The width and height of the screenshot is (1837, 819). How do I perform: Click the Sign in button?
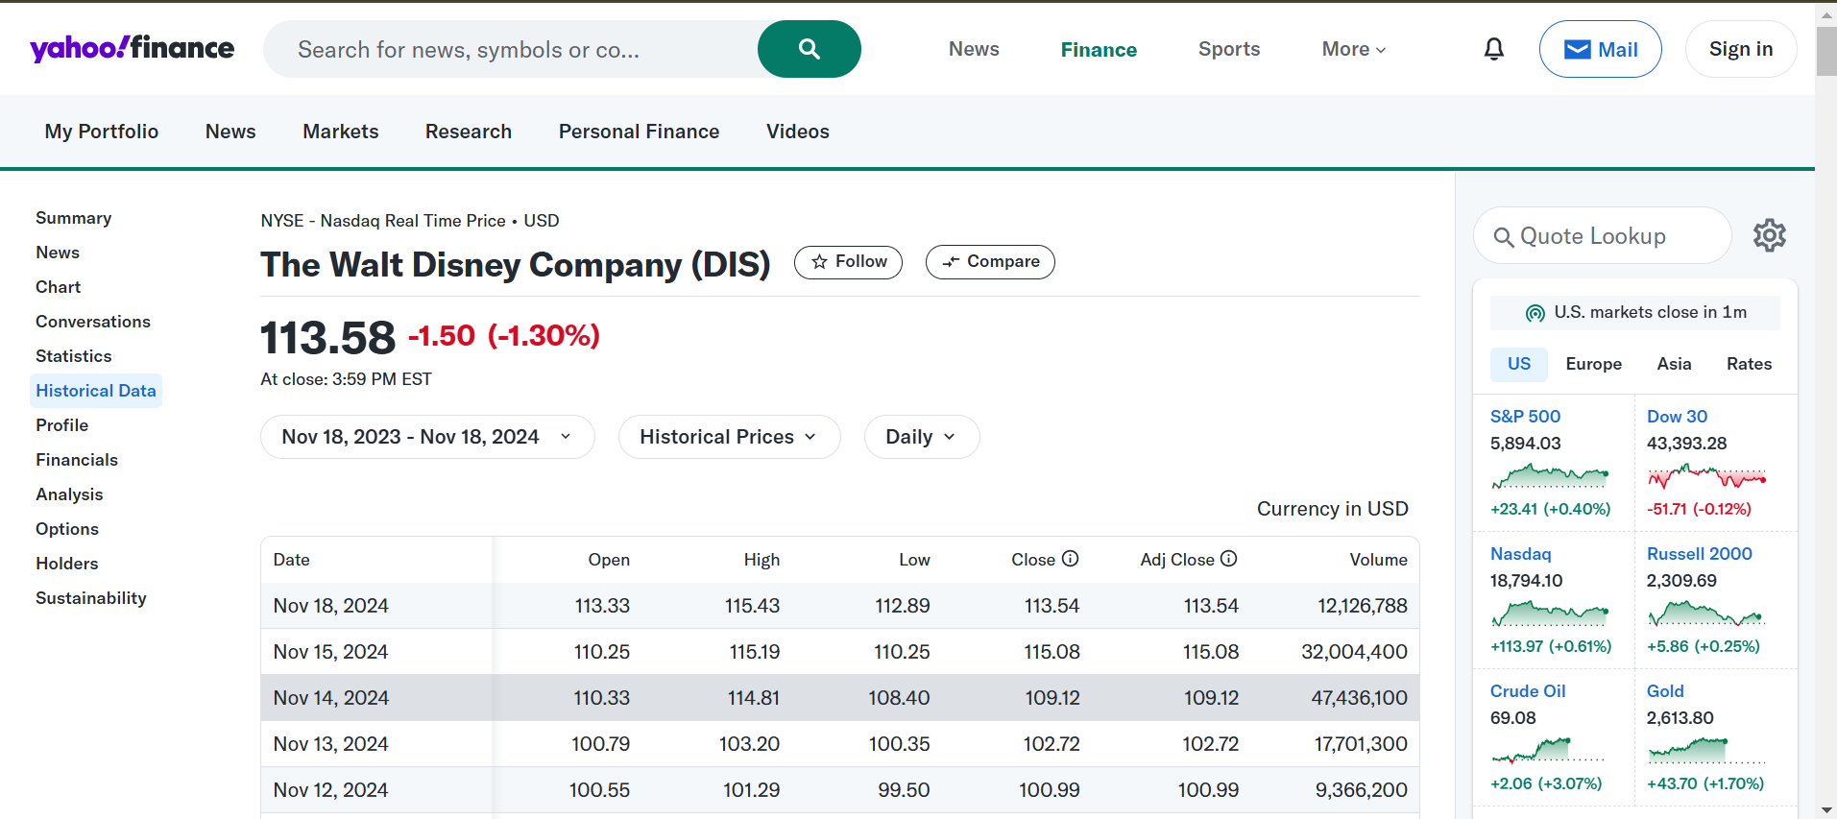[x=1740, y=49]
